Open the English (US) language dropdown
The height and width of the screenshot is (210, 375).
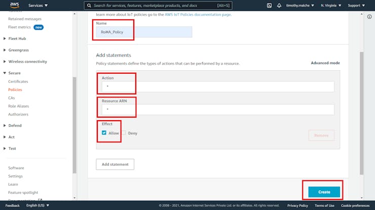point(37,205)
